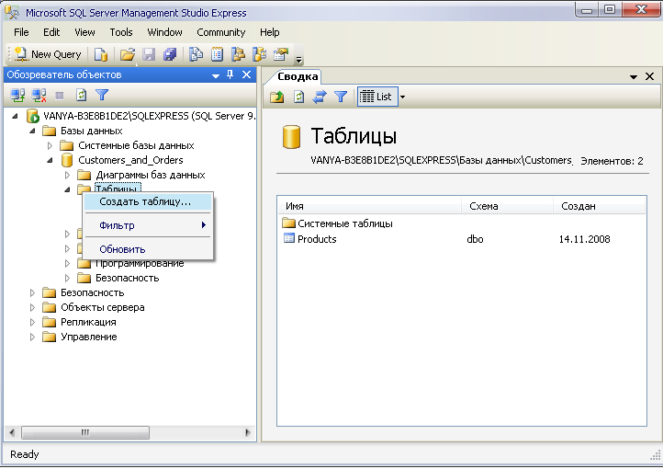
Task: Open Object Explorer window position dropdown arrow
Action: point(216,75)
